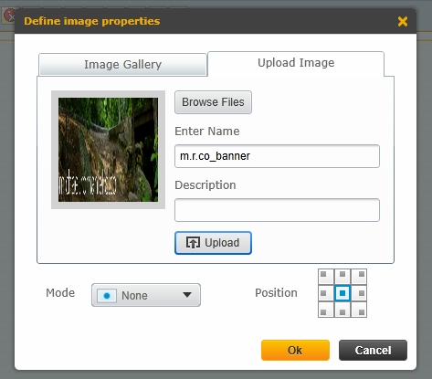Select center position square
432x379 pixels.
[342, 293]
